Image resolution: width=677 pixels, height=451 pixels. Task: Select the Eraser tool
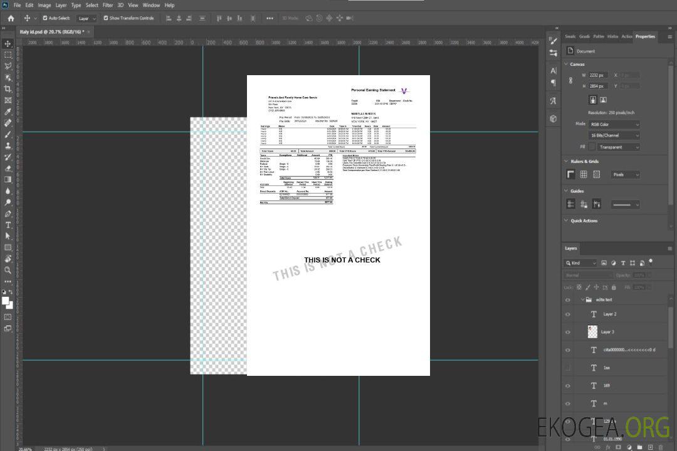point(8,168)
